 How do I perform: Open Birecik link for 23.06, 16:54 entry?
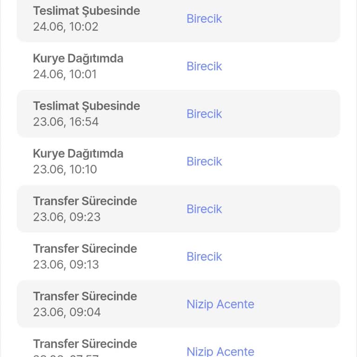[x=204, y=114]
